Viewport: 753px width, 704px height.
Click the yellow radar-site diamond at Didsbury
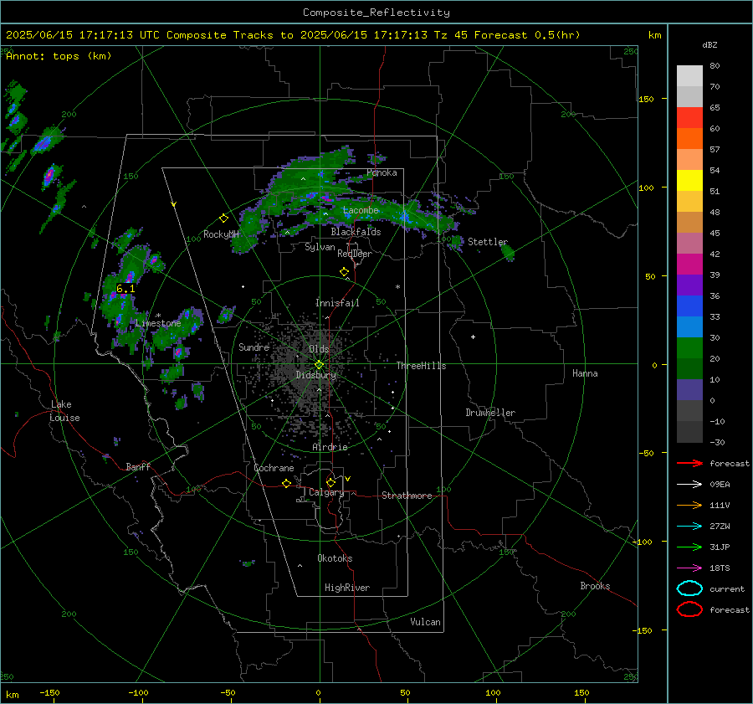(x=319, y=365)
